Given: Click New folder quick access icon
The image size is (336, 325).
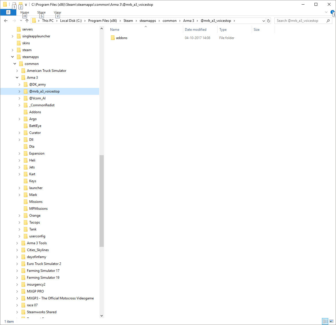Looking at the screenshot, I should click(21, 4).
